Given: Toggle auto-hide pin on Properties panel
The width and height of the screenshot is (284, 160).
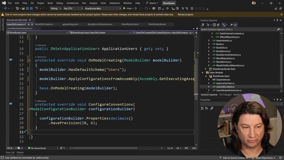Looking at the screenshot, I should (277, 100).
